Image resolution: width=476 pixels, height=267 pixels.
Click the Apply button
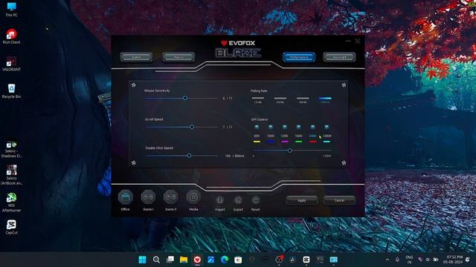tap(302, 200)
